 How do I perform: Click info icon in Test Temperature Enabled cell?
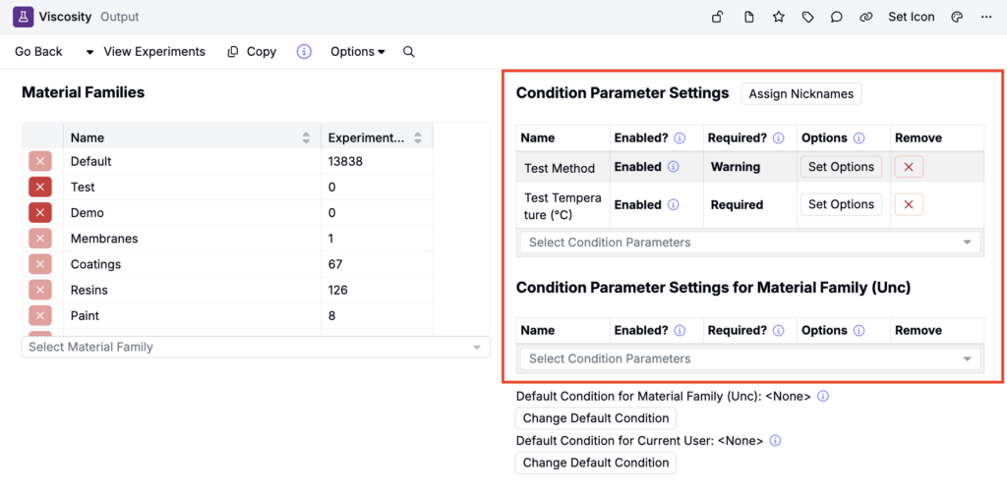[x=673, y=205]
